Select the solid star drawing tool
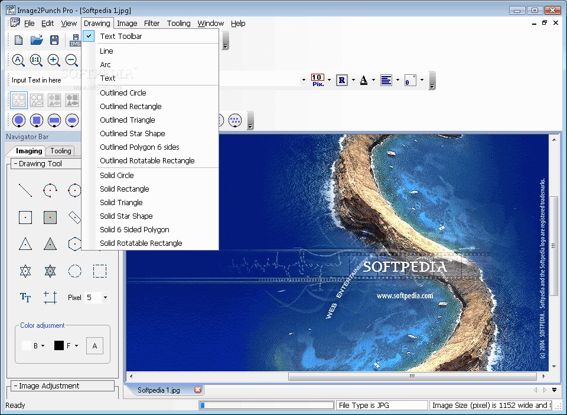The width and height of the screenshot is (567, 415). pyautogui.click(x=50, y=271)
